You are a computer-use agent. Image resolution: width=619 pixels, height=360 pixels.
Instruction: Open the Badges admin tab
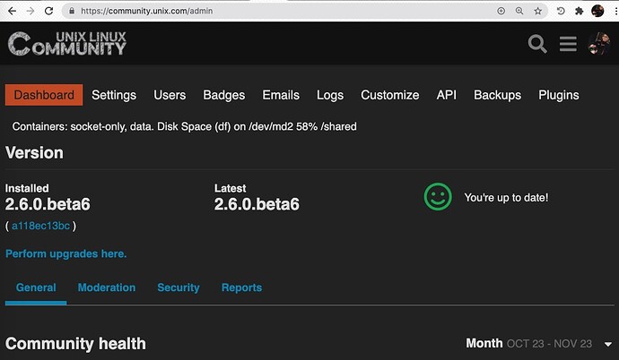click(x=224, y=95)
